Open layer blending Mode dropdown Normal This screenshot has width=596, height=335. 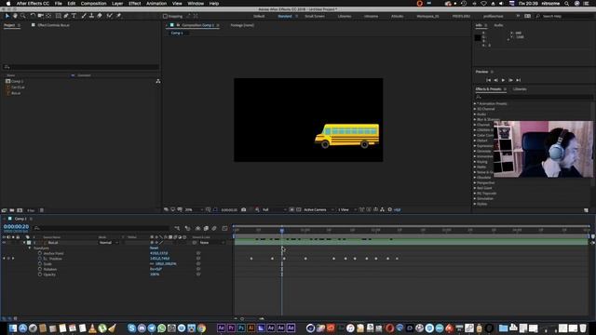(x=109, y=243)
